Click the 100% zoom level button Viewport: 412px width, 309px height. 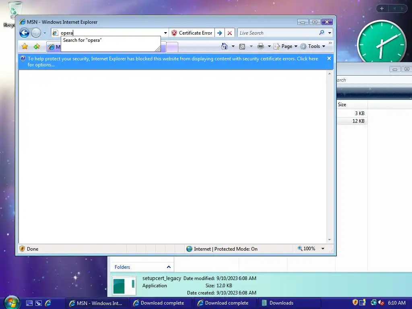pos(306,249)
